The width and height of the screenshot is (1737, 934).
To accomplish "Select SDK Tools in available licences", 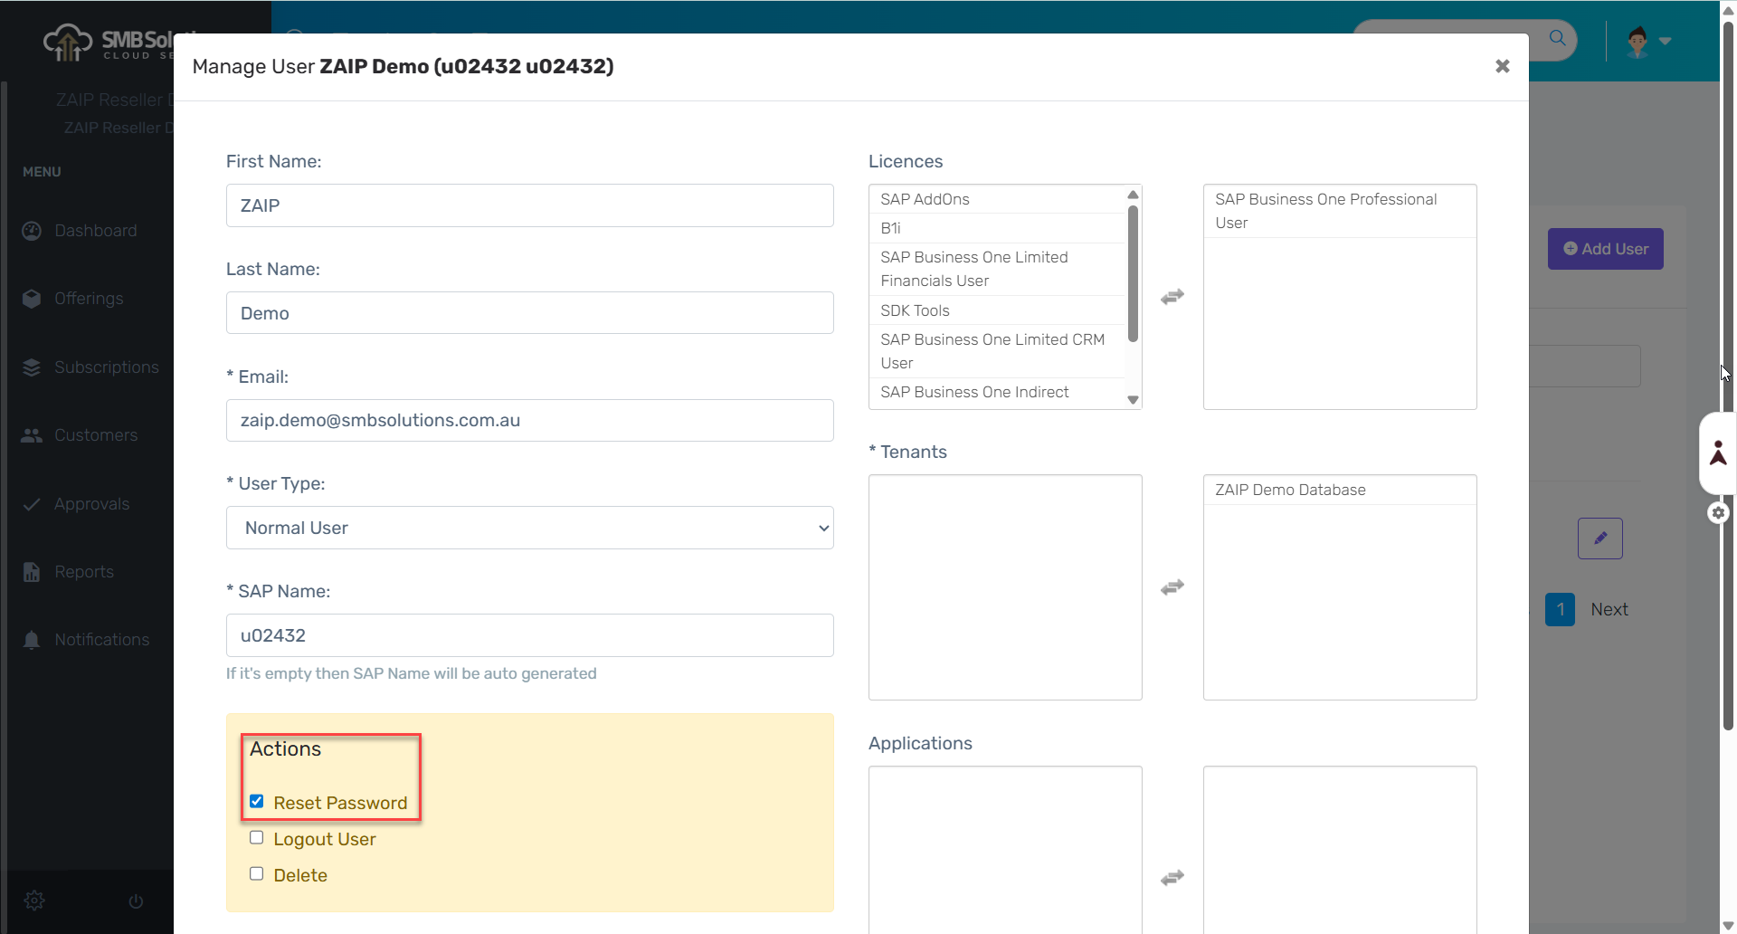I will 915,310.
